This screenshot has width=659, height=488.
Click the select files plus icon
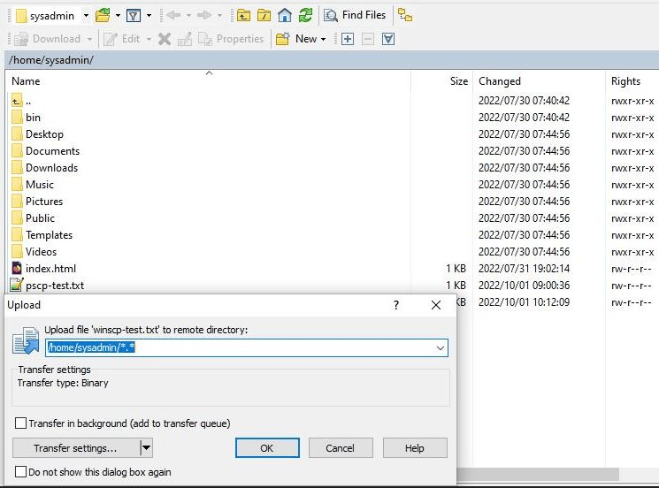click(x=348, y=39)
